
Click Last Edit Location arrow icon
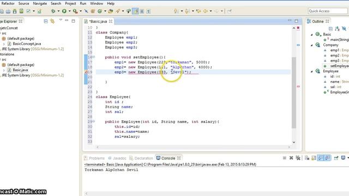[198, 11]
